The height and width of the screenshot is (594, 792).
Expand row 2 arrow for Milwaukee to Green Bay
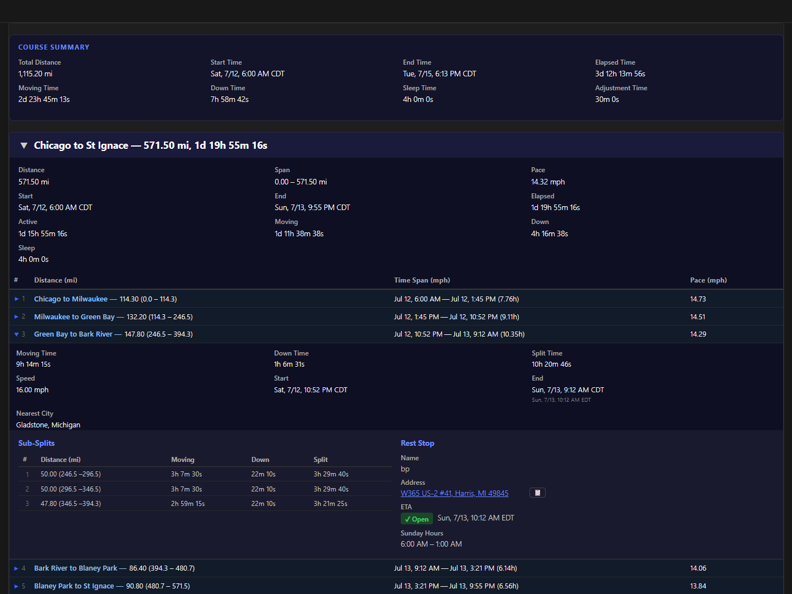(x=17, y=317)
